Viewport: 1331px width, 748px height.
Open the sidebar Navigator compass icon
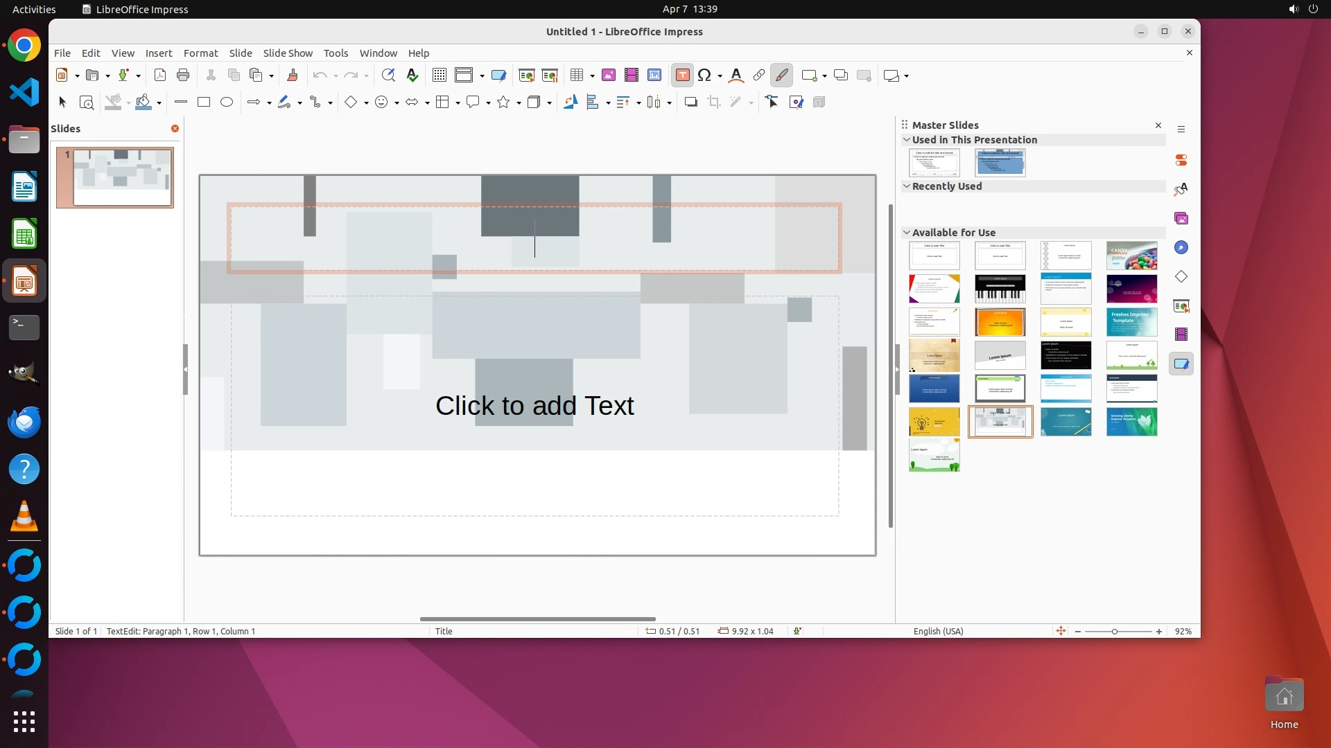(x=1181, y=248)
